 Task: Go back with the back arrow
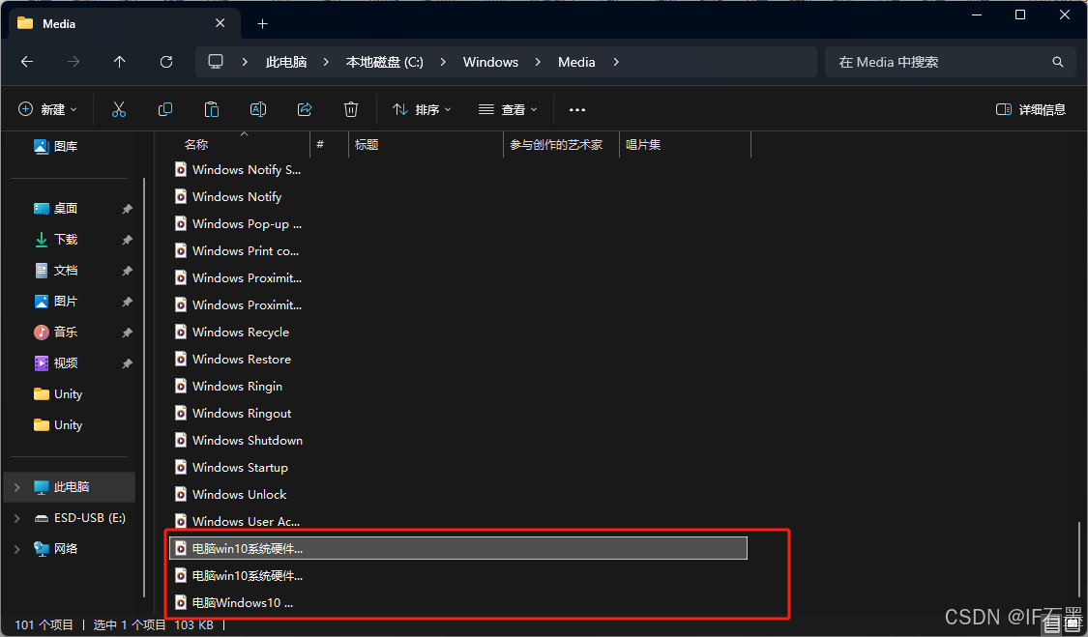[x=27, y=62]
